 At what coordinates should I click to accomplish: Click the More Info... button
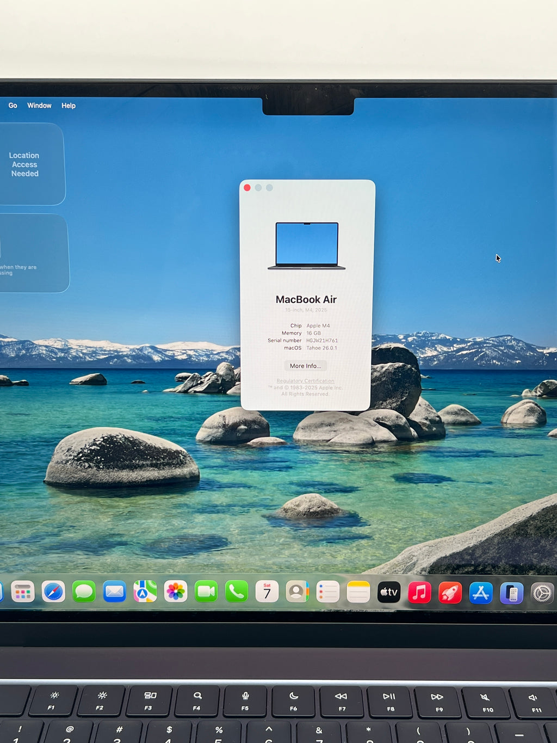tap(305, 366)
